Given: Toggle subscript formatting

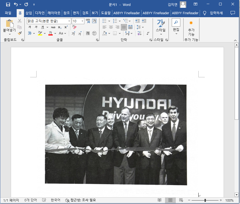Looking at the screenshot, I should 60,27.
